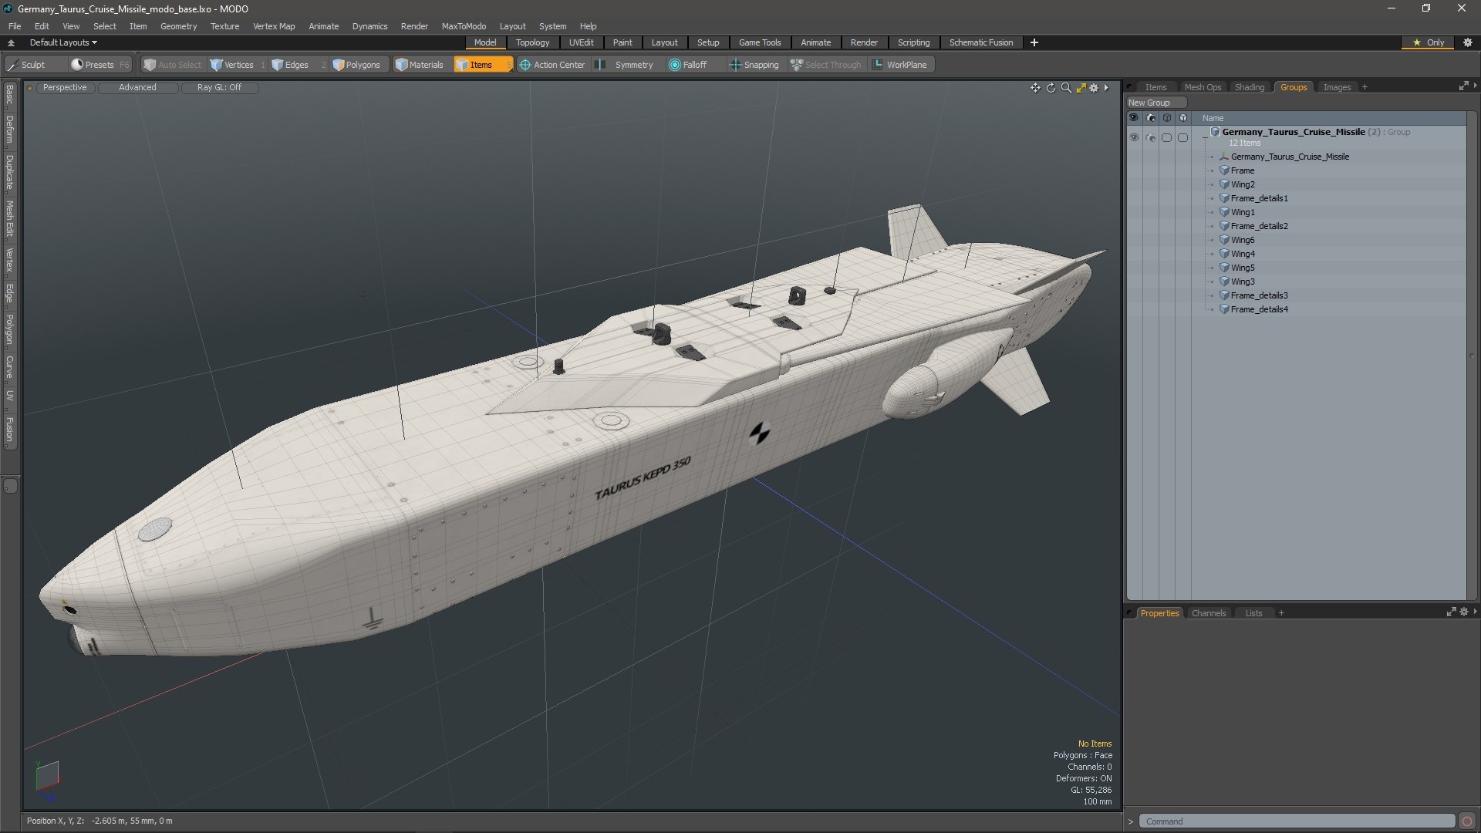Viewport: 1481px width, 833px height.
Task: Switch to the Topology layout tab
Action: 532,42
